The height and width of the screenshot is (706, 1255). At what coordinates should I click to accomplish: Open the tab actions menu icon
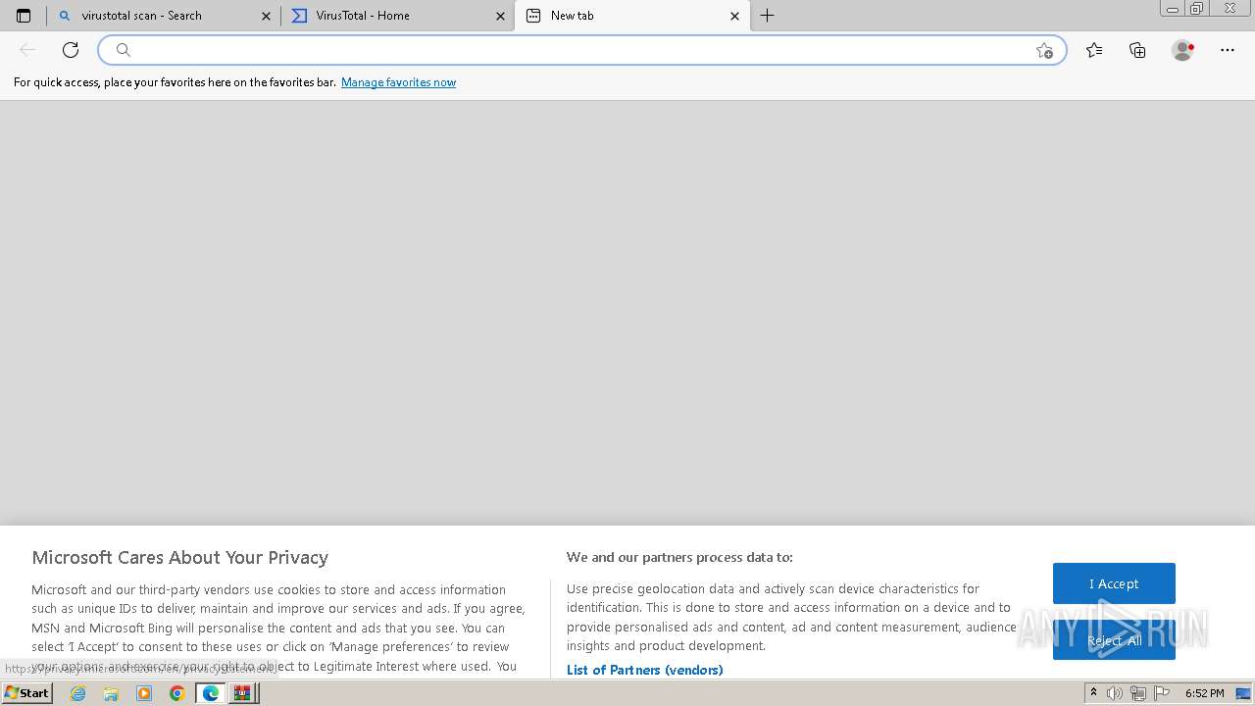tap(24, 16)
